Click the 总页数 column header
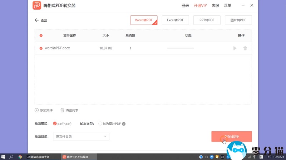This screenshot has height=160, width=286. pos(130,36)
